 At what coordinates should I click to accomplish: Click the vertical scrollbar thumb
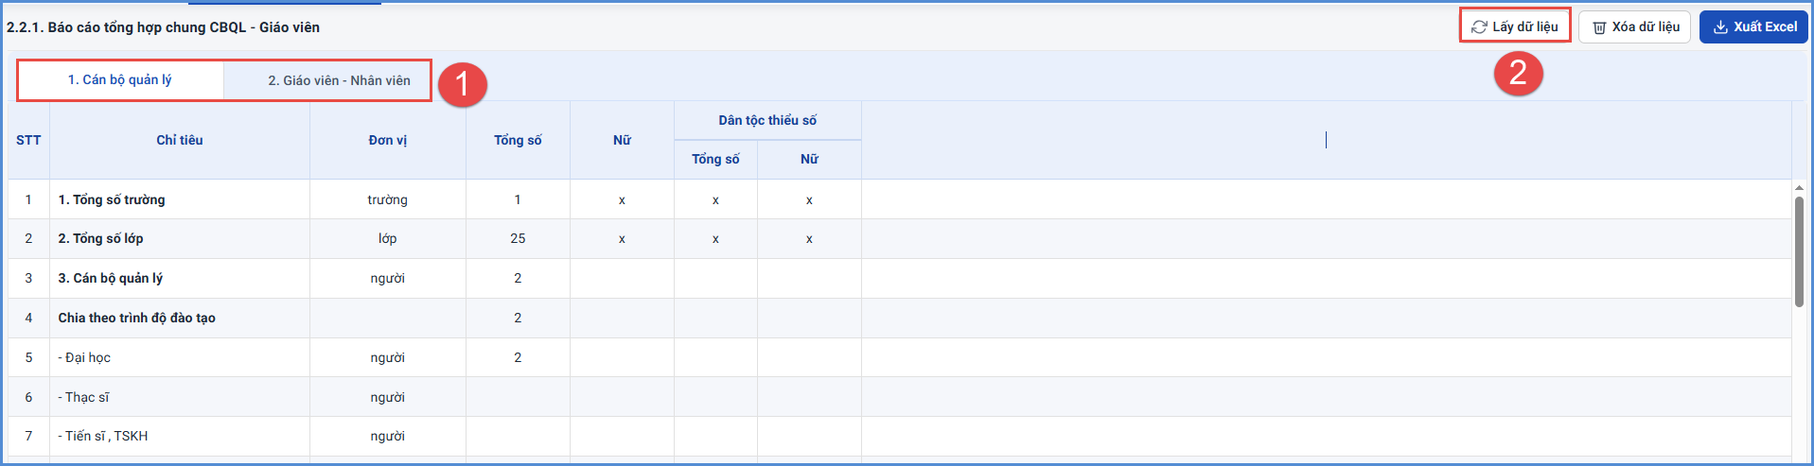click(1799, 250)
